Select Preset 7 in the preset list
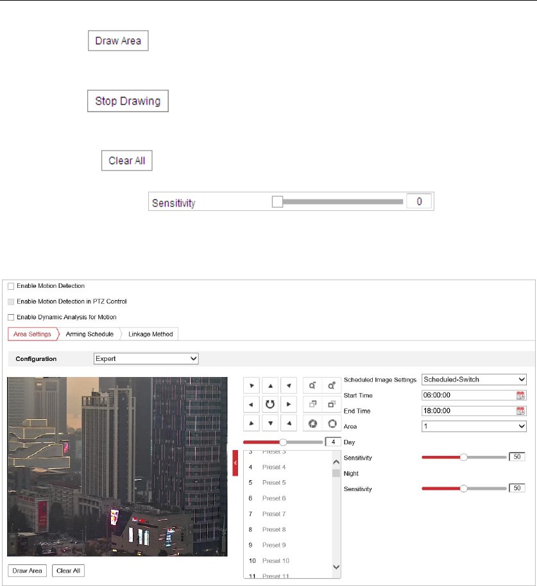The image size is (537, 586). click(274, 514)
